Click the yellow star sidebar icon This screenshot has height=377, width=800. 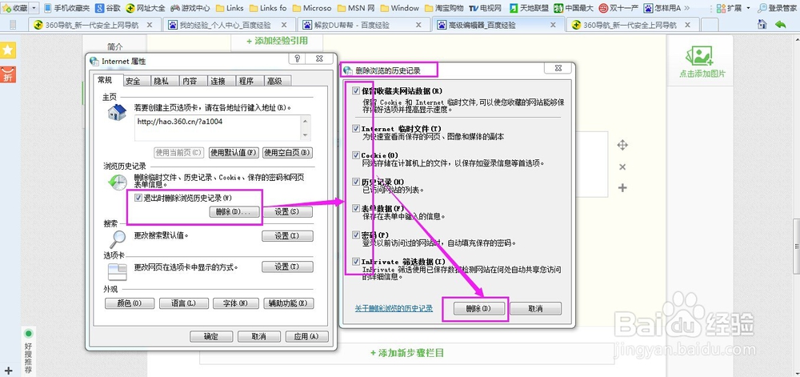[8, 50]
